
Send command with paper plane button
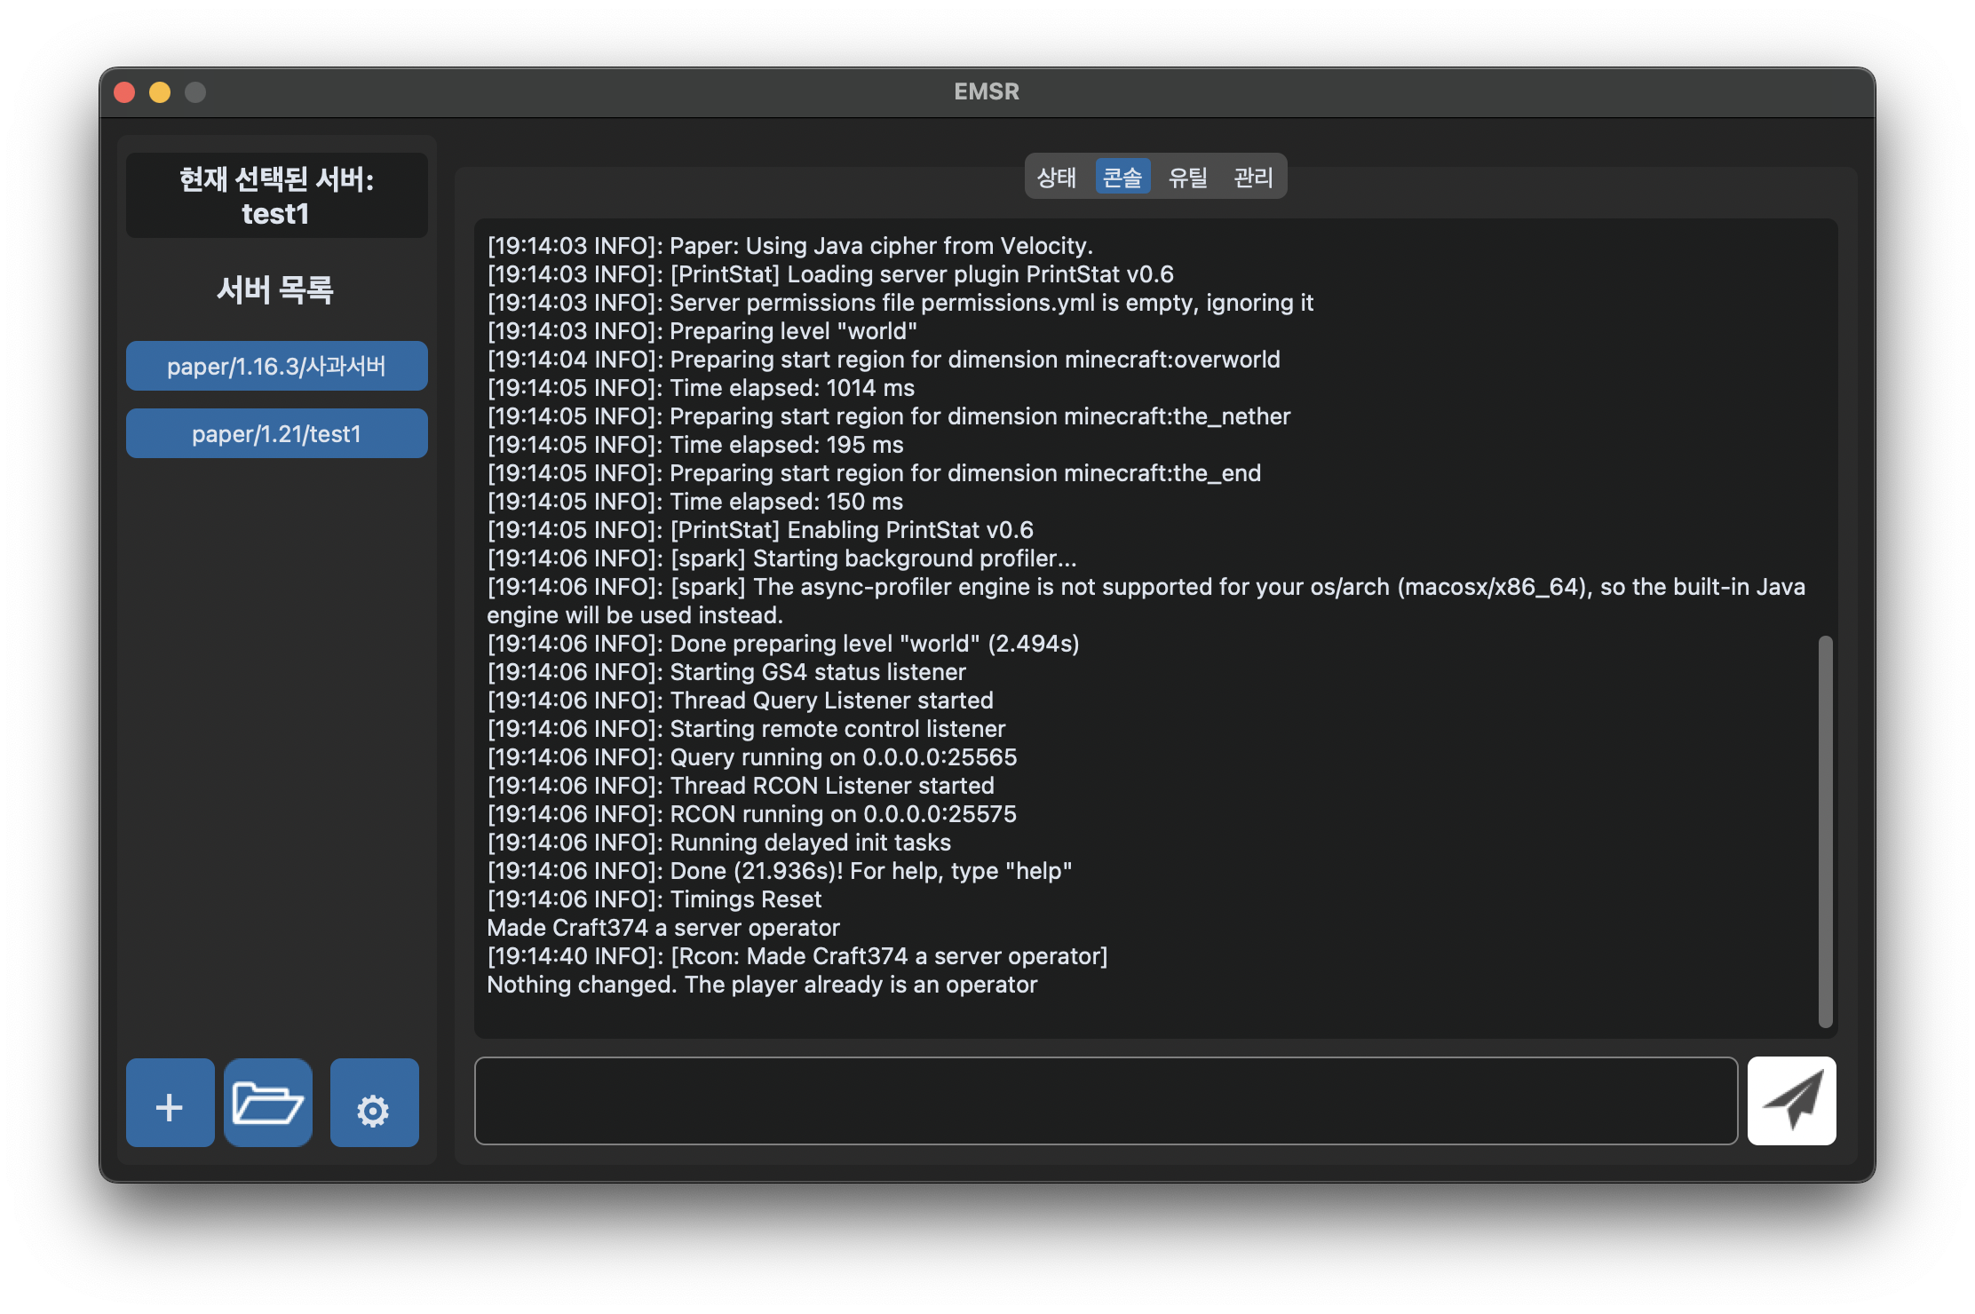1791,1101
